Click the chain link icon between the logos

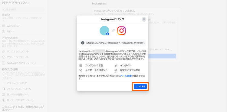point(113,31)
